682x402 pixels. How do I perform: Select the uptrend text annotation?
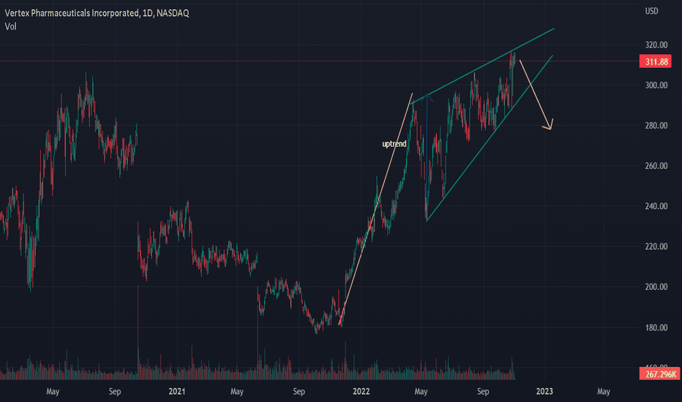pyautogui.click(x=394, y=144)
